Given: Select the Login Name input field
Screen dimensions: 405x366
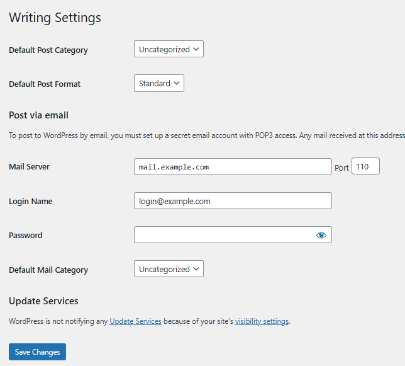Looking at the screenshot, I should [x=233, y=201].
